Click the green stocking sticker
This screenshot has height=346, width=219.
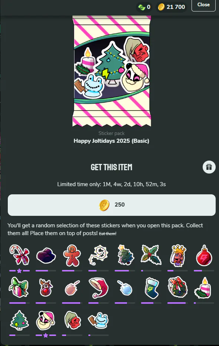151,288
